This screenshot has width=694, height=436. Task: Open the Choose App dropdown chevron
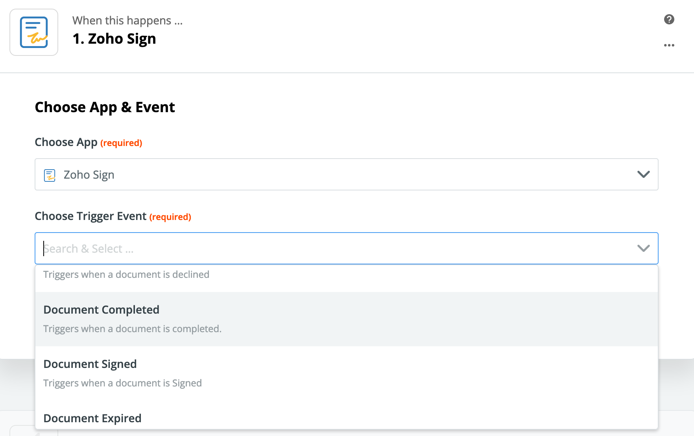point(644,174)
